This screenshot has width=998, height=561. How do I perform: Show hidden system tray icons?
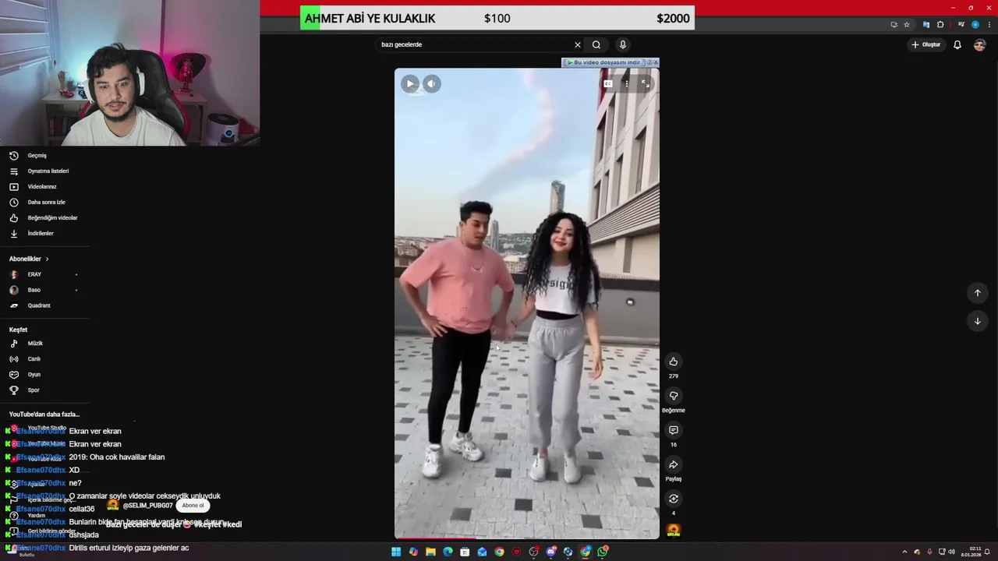904,552
